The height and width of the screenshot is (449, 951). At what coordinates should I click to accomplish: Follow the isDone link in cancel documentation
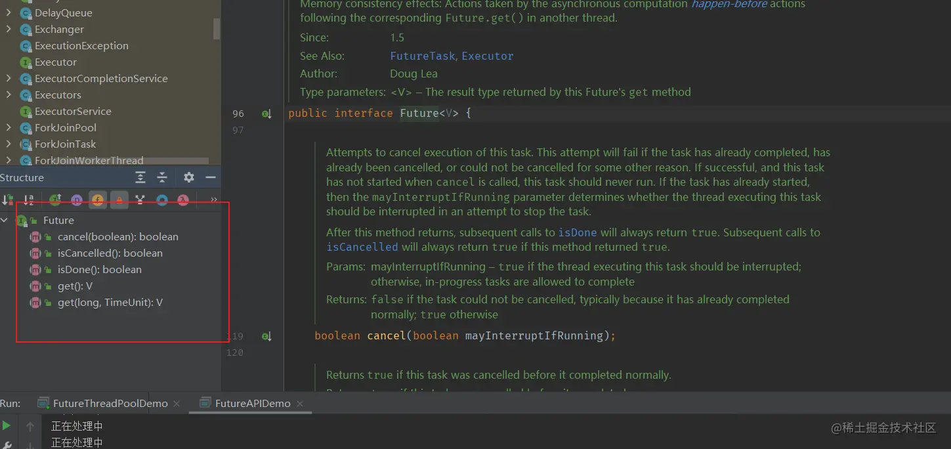coord(578,233)
